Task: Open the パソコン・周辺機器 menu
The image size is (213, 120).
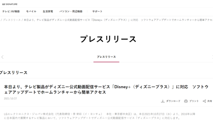Action: coord(71,11)
